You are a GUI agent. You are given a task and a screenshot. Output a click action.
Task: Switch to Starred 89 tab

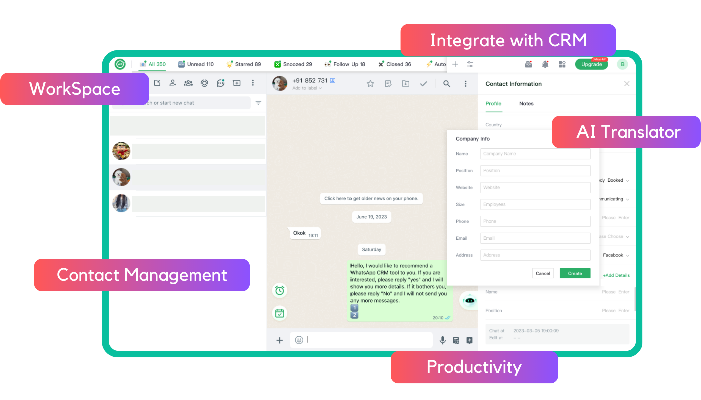pyautogui.click(x=244, y=64)
